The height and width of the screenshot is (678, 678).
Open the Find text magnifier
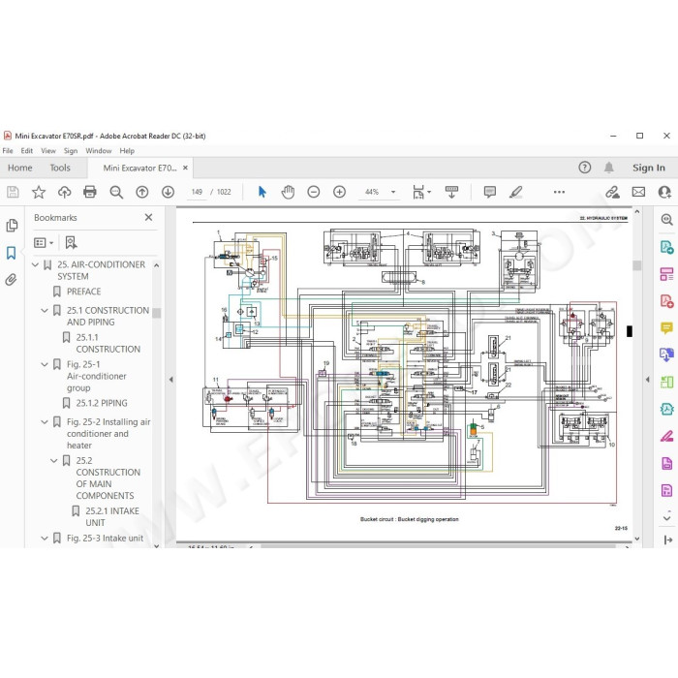click(x=116, y=192)
